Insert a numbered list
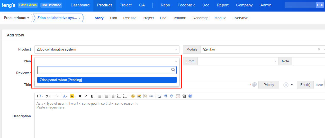325x138 pixels. point(119,96)
